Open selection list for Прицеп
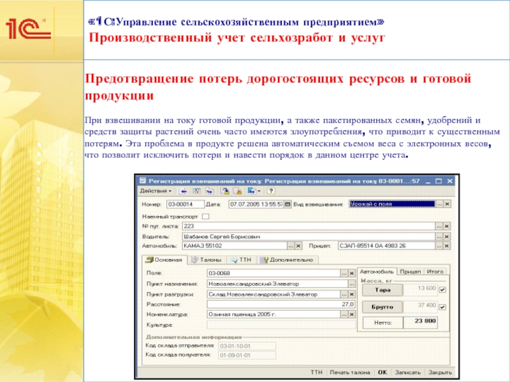The height and width of the screenshot is (382, 510). (x=439, y=246)
